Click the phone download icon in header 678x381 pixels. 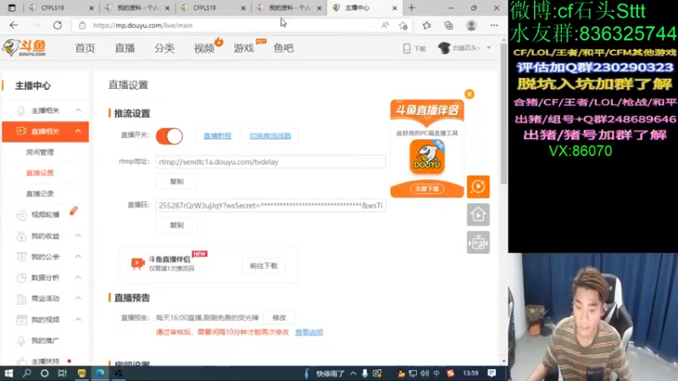(x=407, y=48)
